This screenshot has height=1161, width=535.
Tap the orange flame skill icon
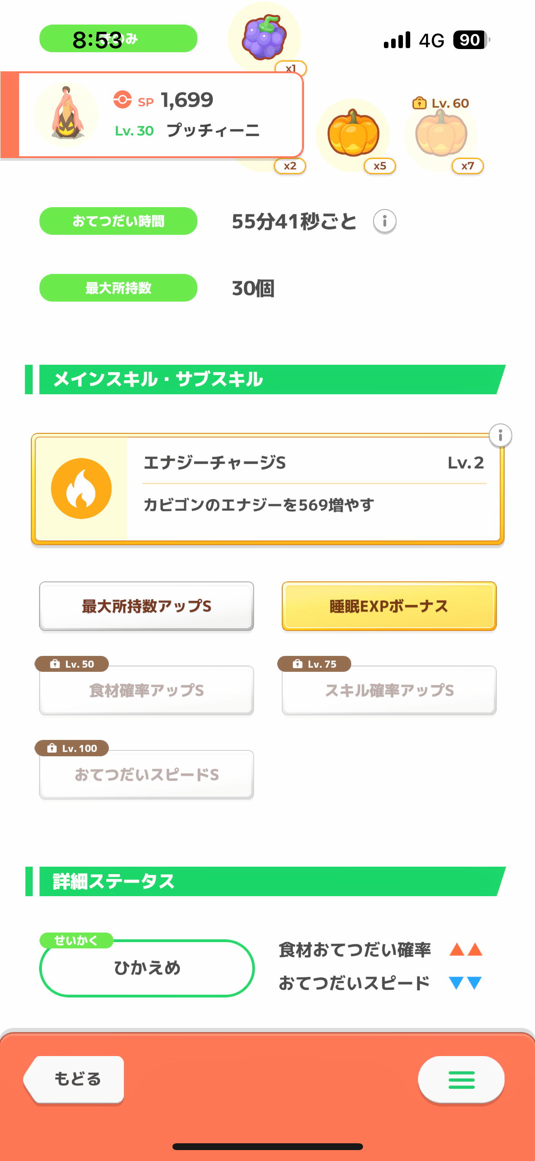(x=81, y=488)
